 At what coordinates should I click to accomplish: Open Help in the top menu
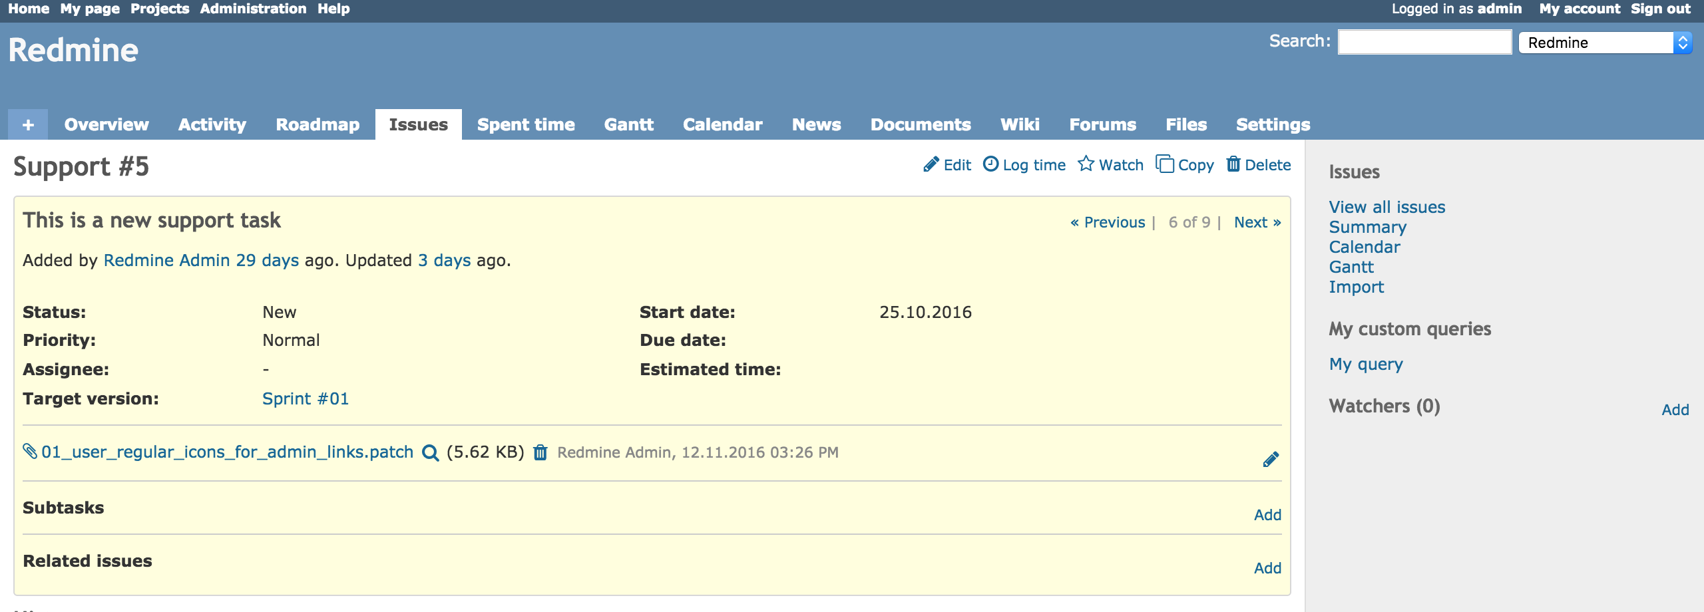click(x=333, y=9)
